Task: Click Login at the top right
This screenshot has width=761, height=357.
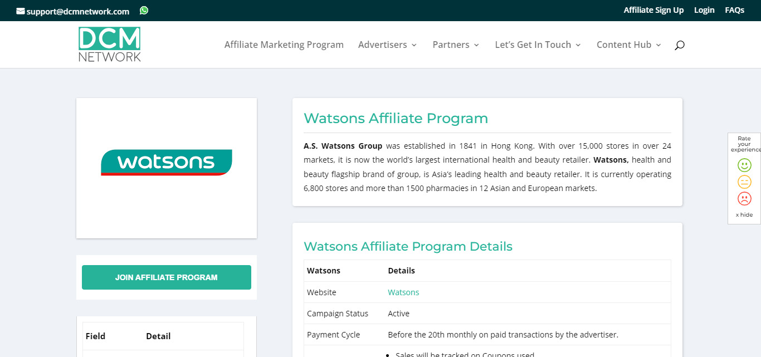Action: (704, 10)
